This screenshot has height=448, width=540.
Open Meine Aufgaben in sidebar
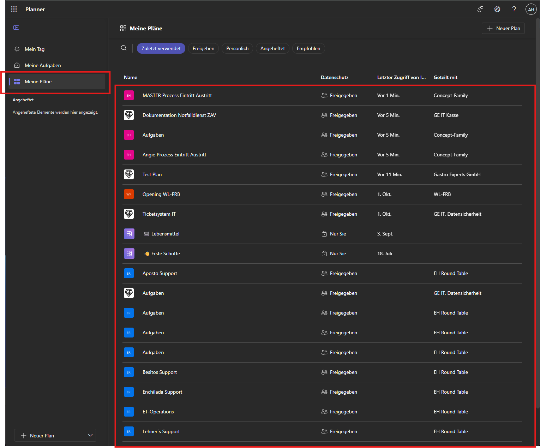tap(43, 65)
